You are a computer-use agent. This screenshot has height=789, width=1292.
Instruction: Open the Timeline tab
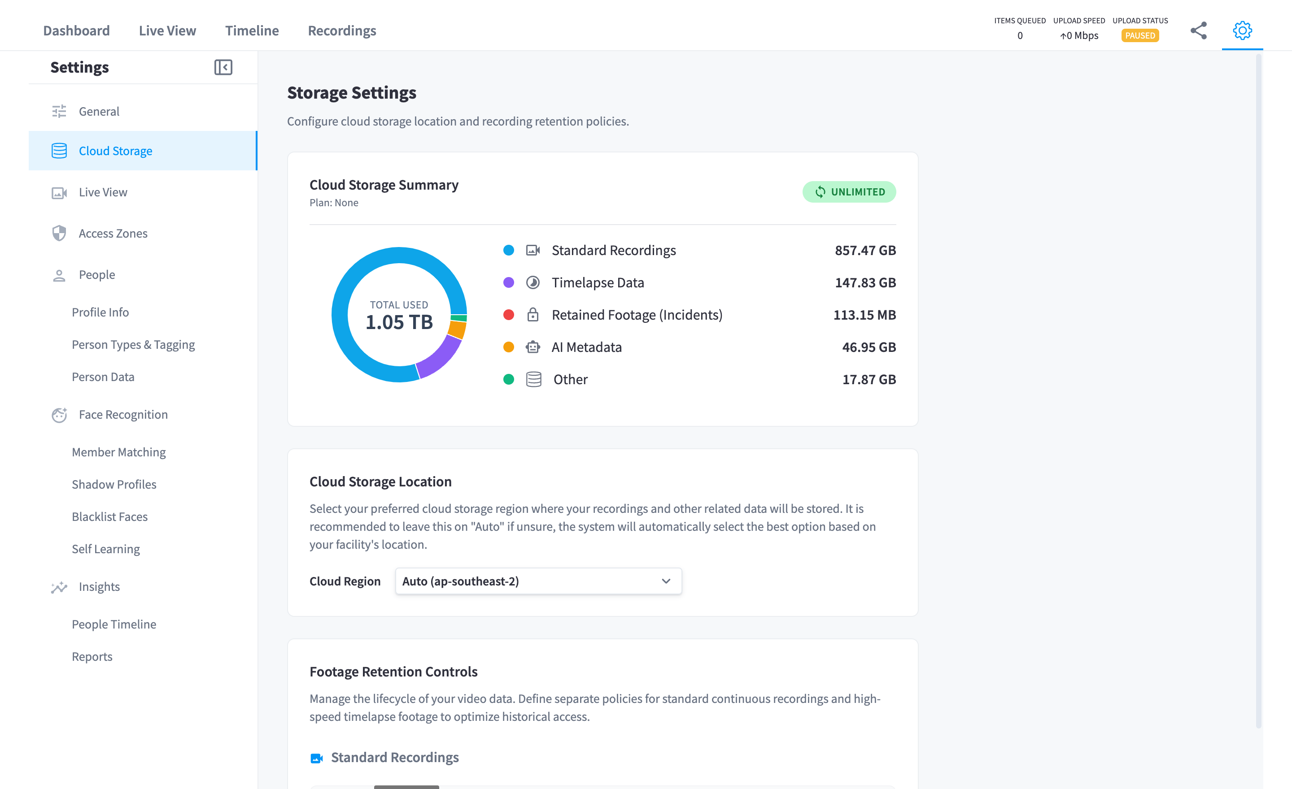pyautogui.click(x=252, y=30)
